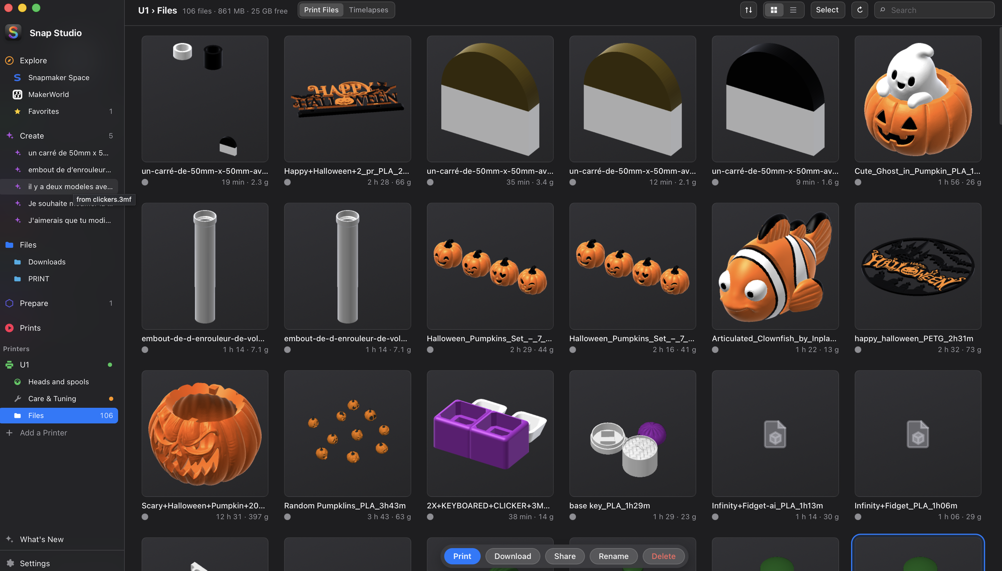Switch to Timelapses tab

[368, 10]
